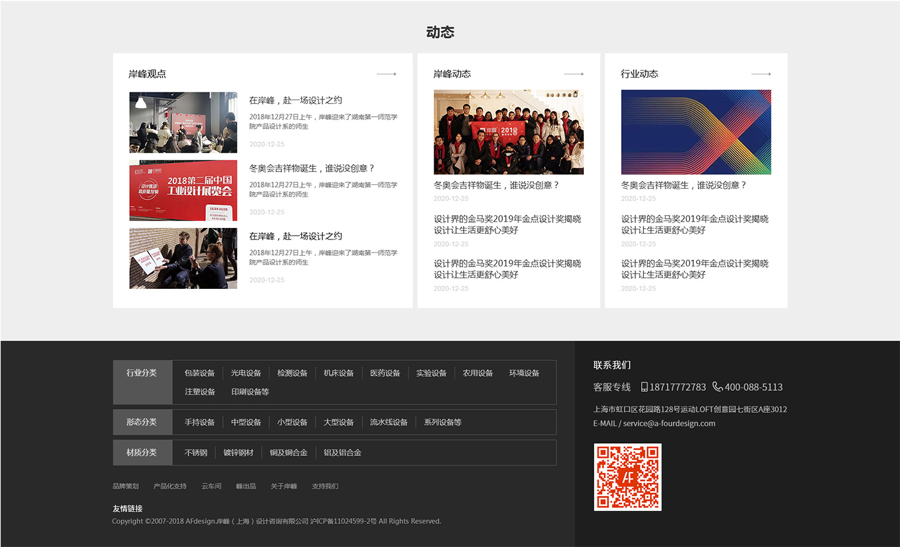The image size is (900, 547).
Task: Click the arrow icon beside 行业动态
Action: pos(761,74)
